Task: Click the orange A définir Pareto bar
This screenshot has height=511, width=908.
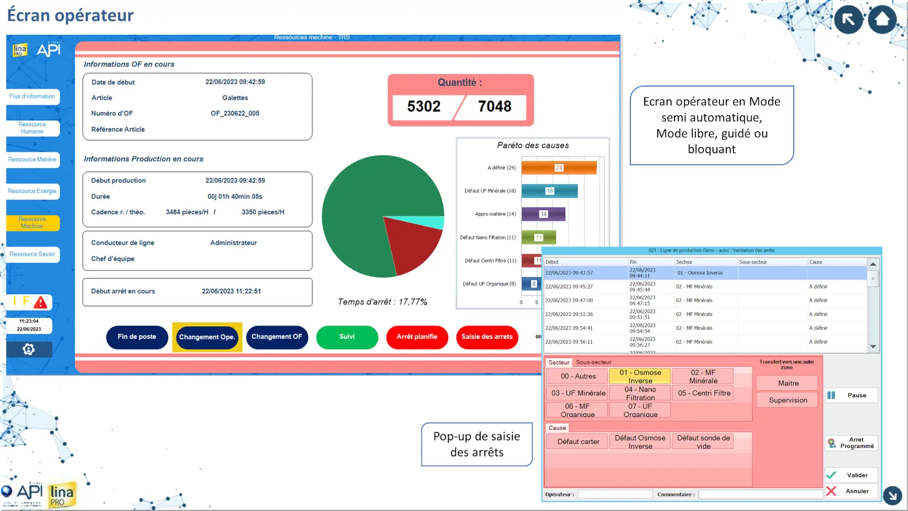Action: coord(558,168)
